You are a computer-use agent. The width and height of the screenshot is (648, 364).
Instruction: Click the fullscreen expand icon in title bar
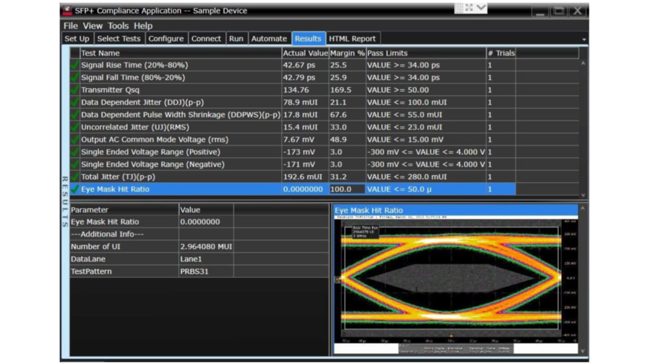(469, 8)
